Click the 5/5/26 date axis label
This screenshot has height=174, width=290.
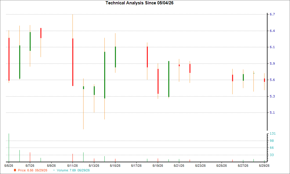tap(9, 166)
